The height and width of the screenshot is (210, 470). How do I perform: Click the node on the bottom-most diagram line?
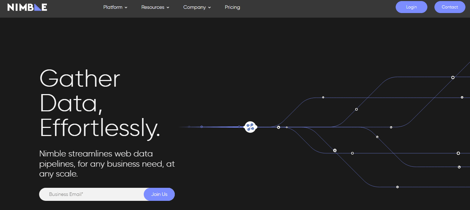pyautogui.click(x=397, y=187)
